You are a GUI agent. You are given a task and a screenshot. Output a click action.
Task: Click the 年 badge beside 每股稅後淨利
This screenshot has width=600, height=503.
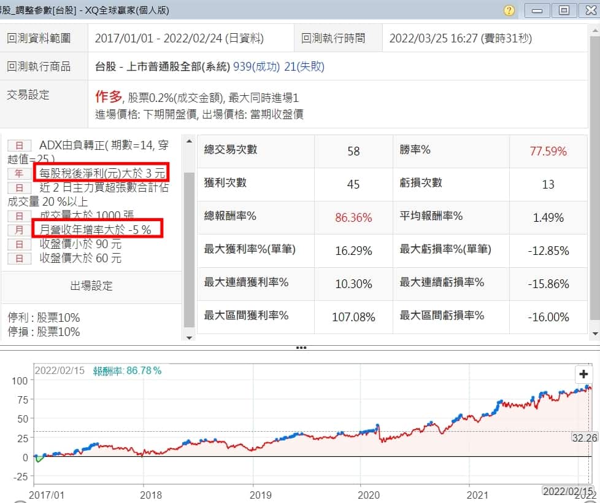[x=19, y=174]
